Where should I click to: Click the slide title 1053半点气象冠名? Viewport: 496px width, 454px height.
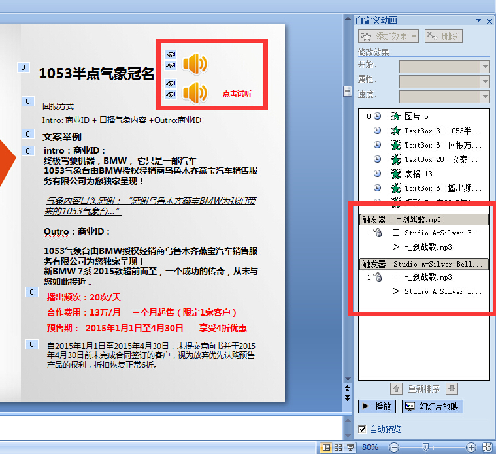97,73
